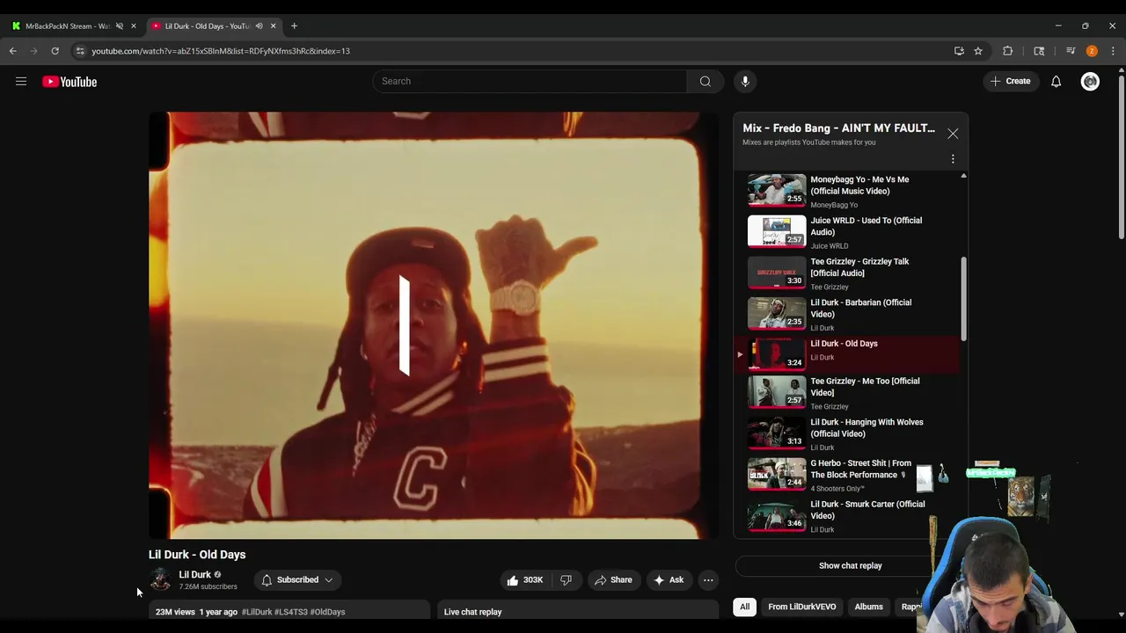Expand the Subscribed notification dropdown

[x=297, y=580]
